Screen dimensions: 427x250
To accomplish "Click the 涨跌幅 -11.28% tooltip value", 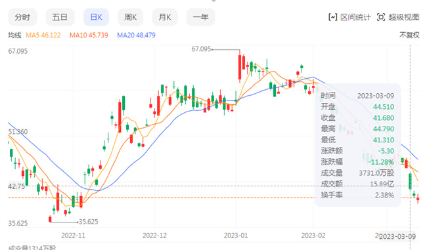I will [381, 162].
